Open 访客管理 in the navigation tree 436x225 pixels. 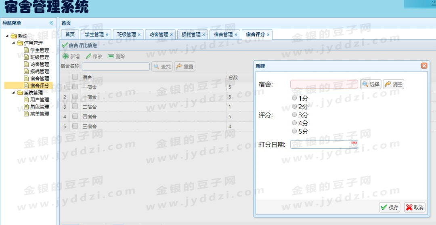tap(40, 65)
